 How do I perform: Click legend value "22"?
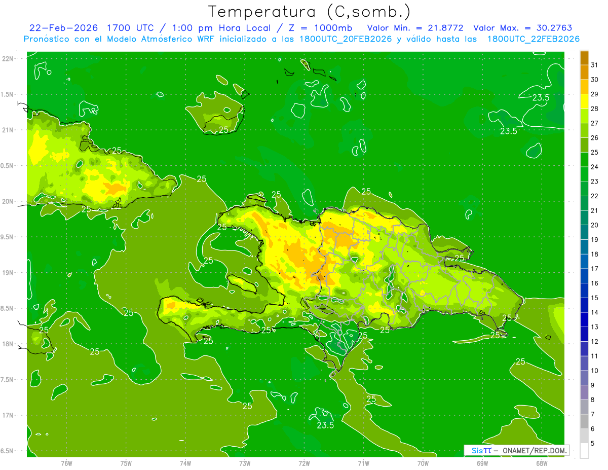pyautogui.click(x=595, y=196)
